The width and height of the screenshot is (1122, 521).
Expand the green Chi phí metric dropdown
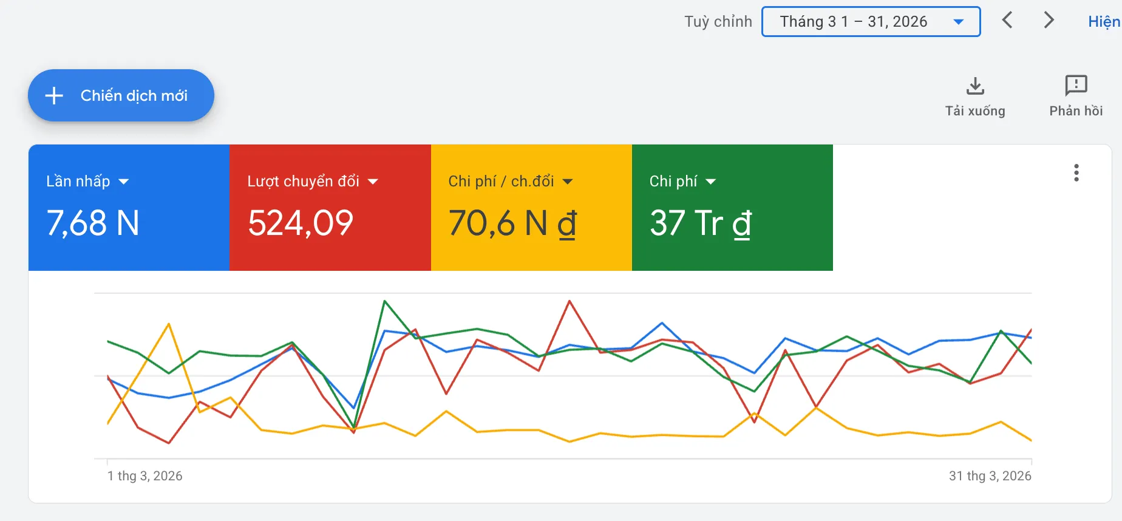click(711, 182)
